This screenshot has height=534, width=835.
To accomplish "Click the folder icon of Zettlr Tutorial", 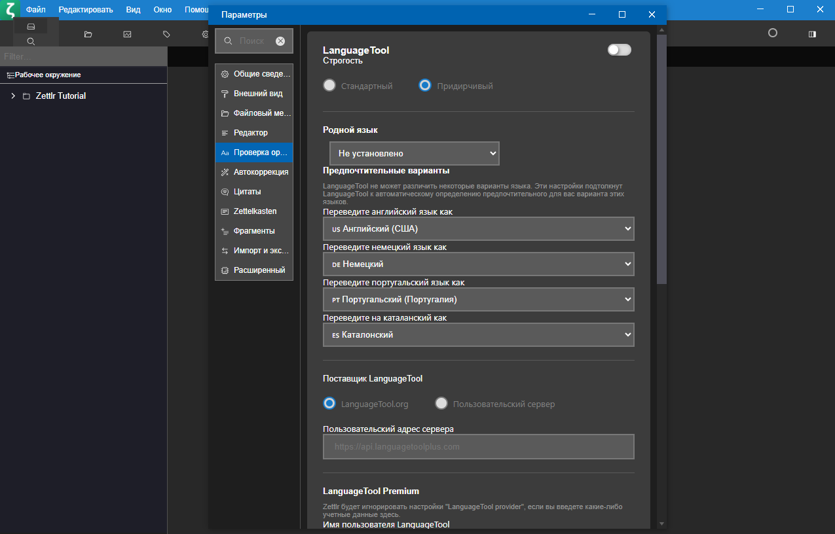I will point(26,96).
